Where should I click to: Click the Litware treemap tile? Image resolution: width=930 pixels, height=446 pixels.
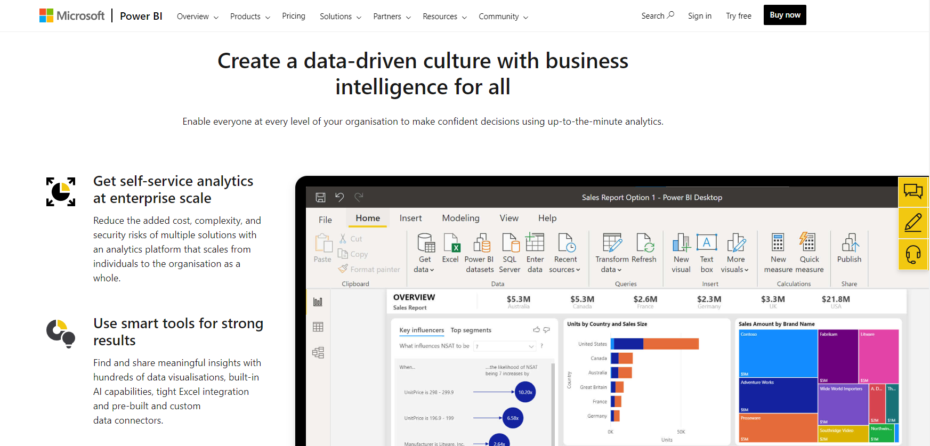tap(879, 356)
